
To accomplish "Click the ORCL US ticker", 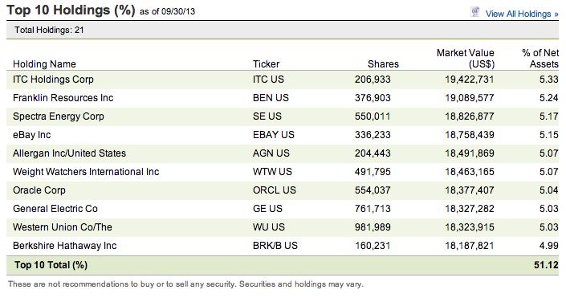I will click(274, 190).
